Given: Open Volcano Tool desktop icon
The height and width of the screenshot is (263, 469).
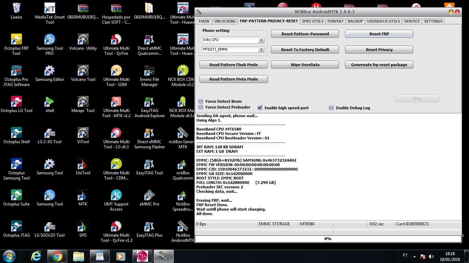Looking at the screenshot, I should pyautogui.click(x=83, y=73).
